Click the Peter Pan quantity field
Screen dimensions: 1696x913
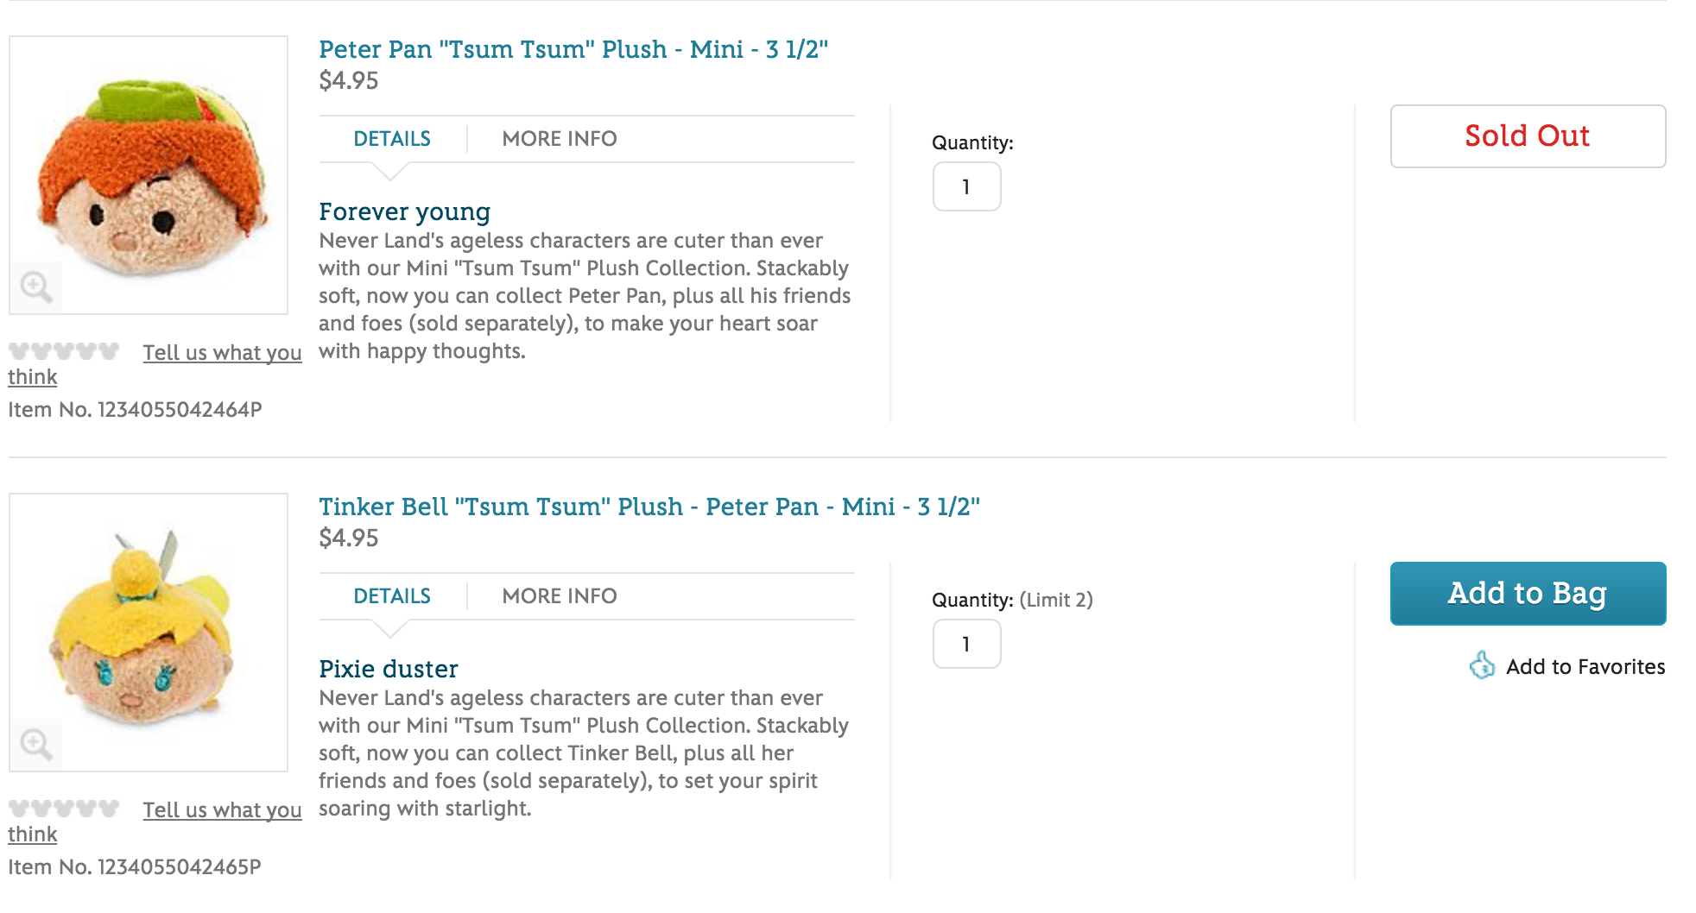point(966,186)
